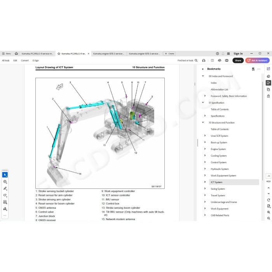Upload file to cloud storage
This screenshot has width=272, height=272.
220,60
